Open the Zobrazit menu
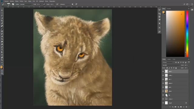 (42, 1)
